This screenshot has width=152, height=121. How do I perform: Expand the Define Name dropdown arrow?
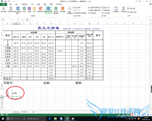(82, 8)
